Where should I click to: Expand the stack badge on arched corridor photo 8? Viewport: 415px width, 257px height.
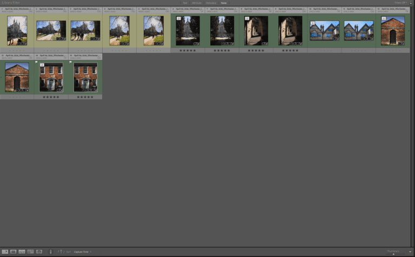tap(247, 18)
